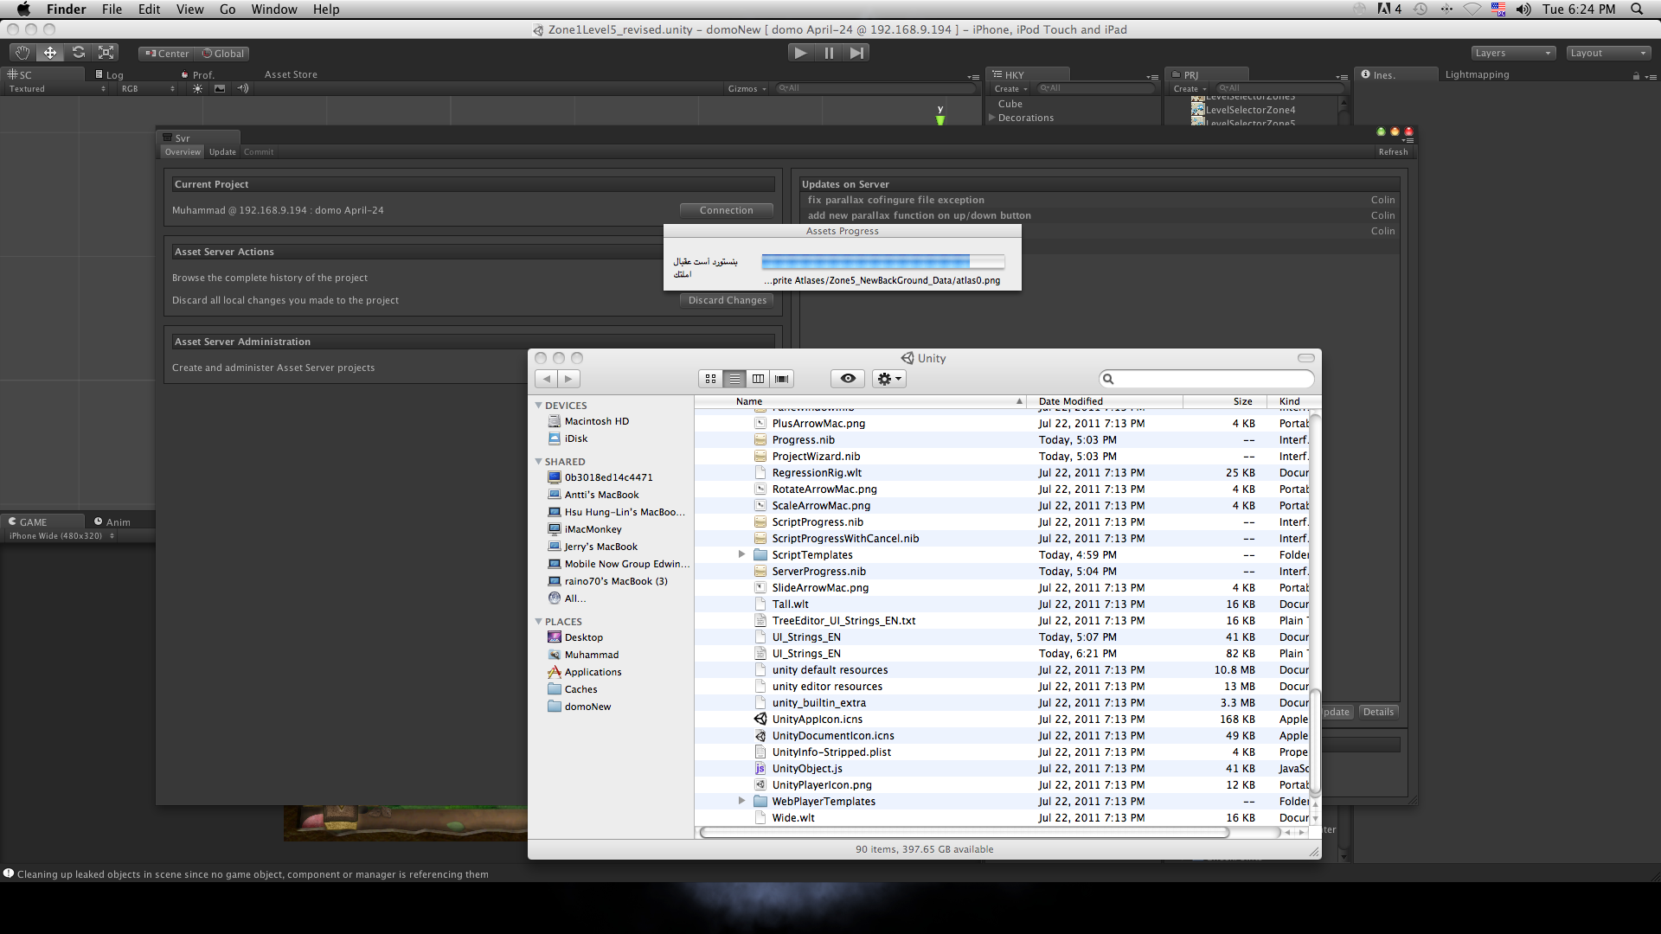Switch to the Anim tab
This screenshot has width=1661, height=934.
(x=112, y=521)
